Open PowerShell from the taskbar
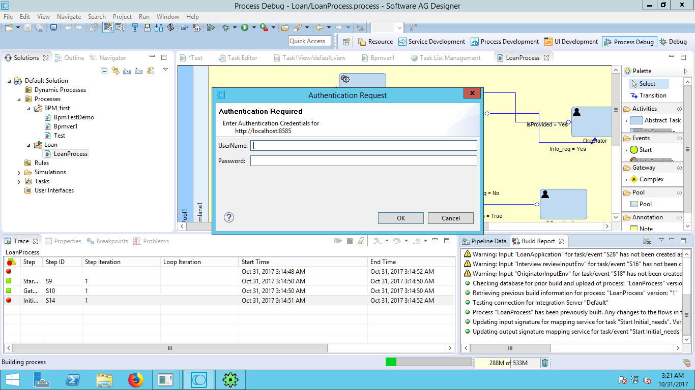Image resolution: width=695 pixels, height=390 pixels. coord(73,379)
